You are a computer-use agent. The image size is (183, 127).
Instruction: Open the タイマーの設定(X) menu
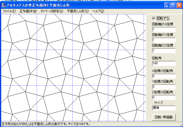click(52, 11)
